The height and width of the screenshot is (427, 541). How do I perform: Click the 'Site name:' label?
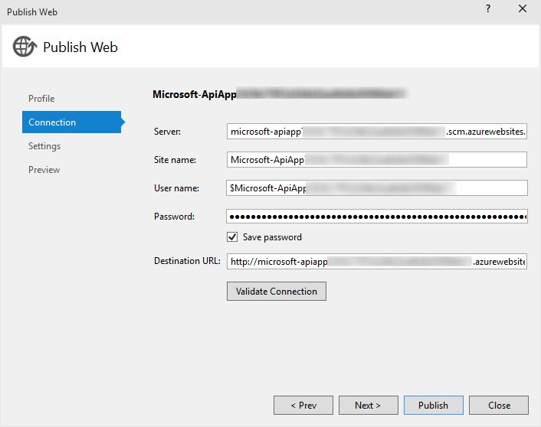[x=175, y=160]
